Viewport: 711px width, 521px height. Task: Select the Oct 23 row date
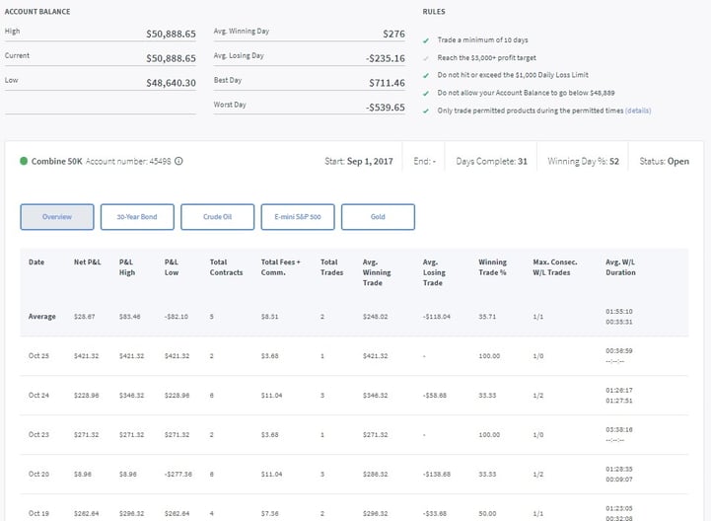tap(37, 432)
